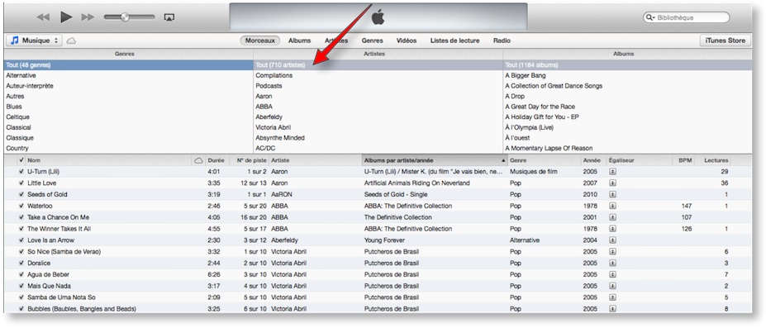Viewport: 766px width, 328px height.
Task: Open equalizer preset for Take a Chance On Me
Action: [x=612, y=217]
